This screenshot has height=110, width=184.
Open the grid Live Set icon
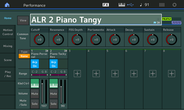tap(162, 5)
